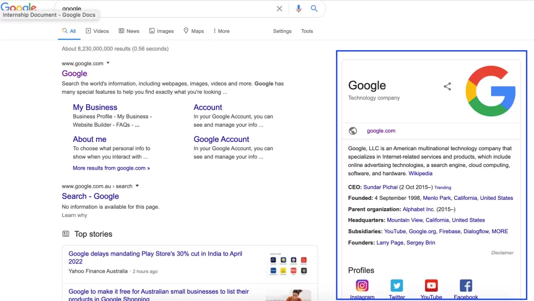The image size is (534, 301).
Task: Open the Larry Page founder link
Action: click(390, 243)
